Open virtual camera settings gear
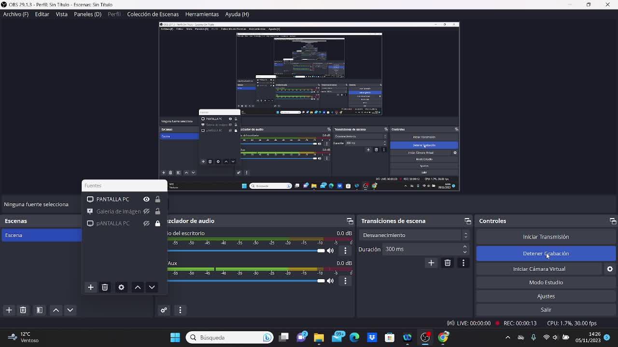 click(610, 269)
